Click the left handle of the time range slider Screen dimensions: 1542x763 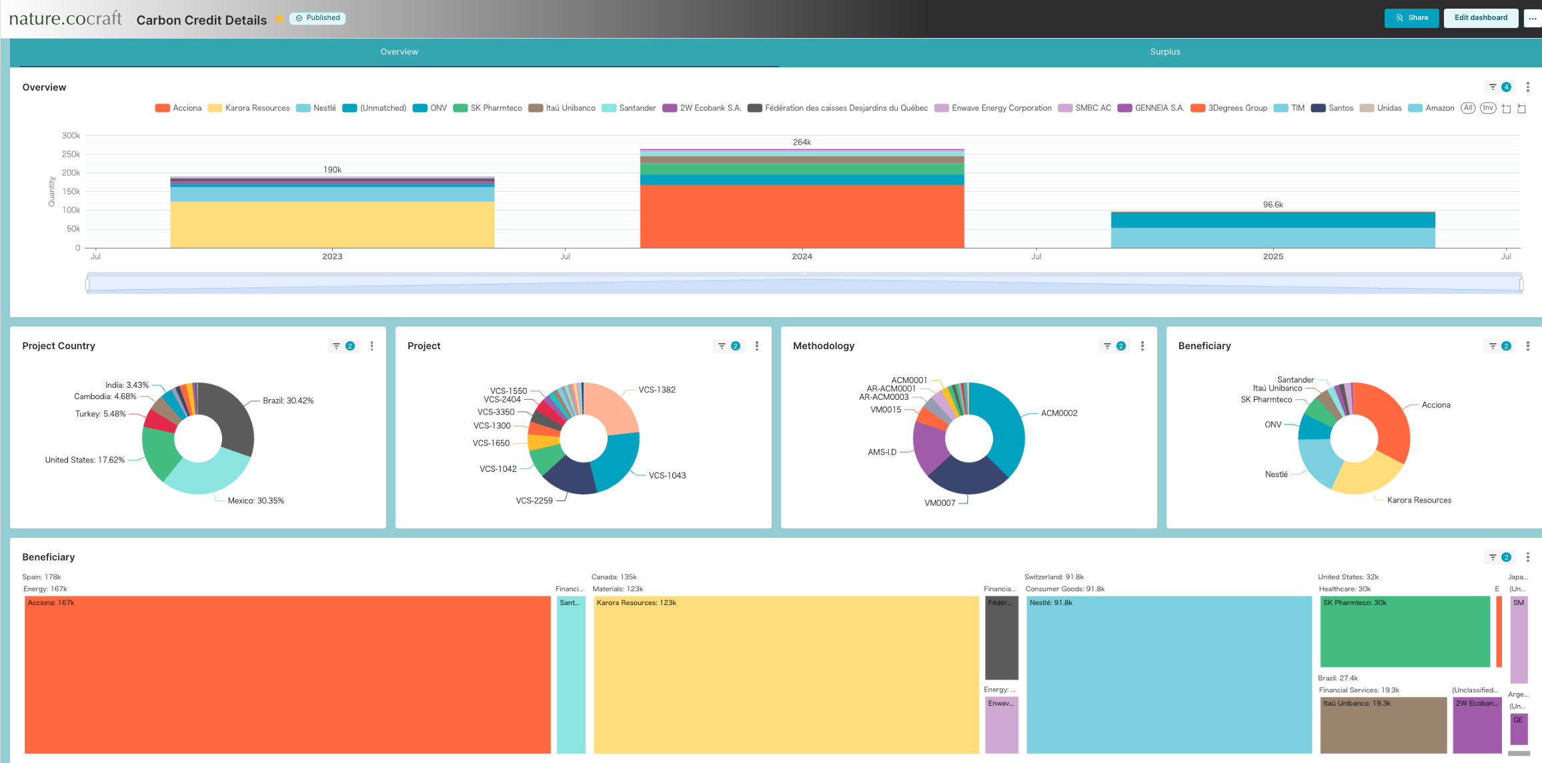pyautogui.click(x=87, y=285)
